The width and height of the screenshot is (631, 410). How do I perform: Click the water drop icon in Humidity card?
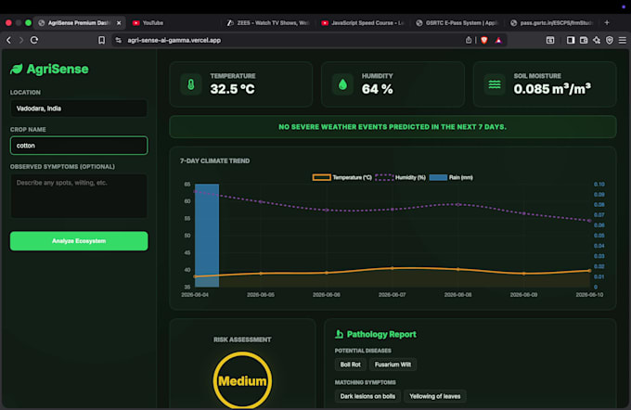[342, 84]
